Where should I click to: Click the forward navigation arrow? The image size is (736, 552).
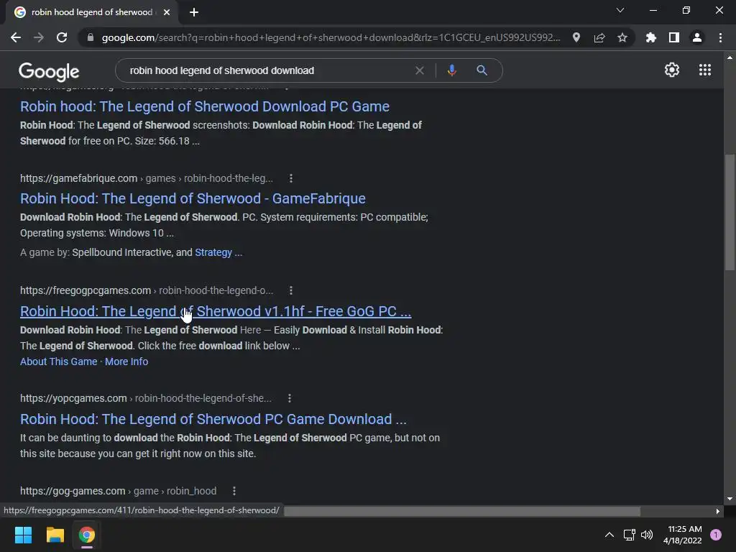click(x=39, y=37)
